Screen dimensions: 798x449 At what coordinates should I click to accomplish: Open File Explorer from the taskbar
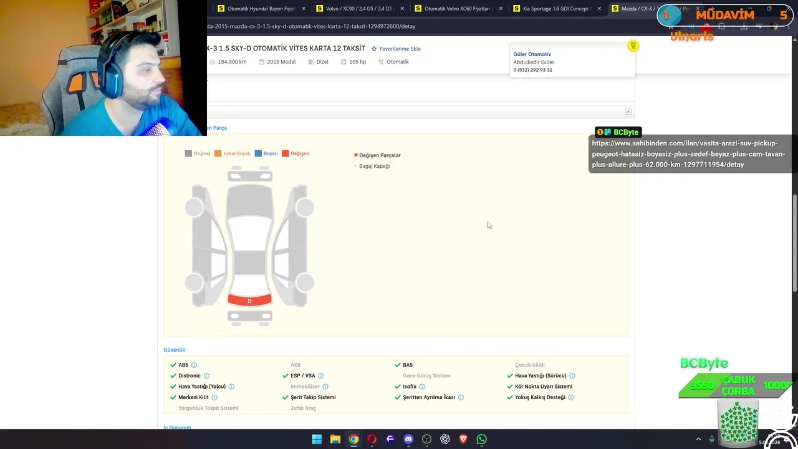tap(335, 439)
